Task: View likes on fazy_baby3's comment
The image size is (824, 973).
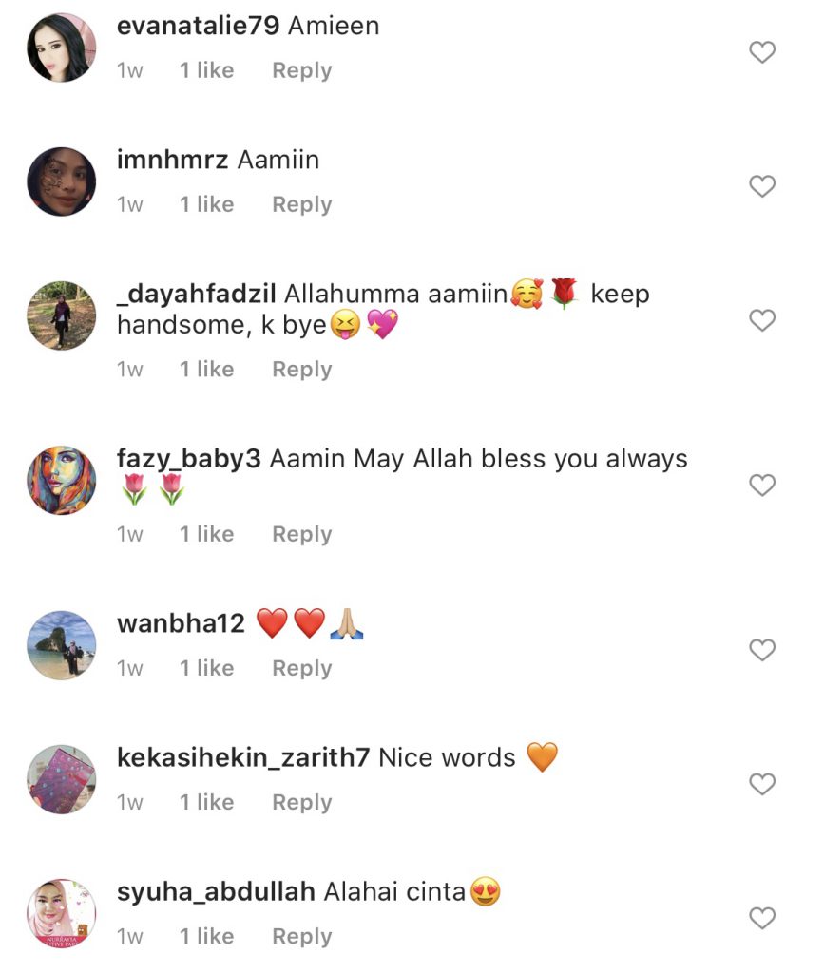Action: click(x=206, y=534)
